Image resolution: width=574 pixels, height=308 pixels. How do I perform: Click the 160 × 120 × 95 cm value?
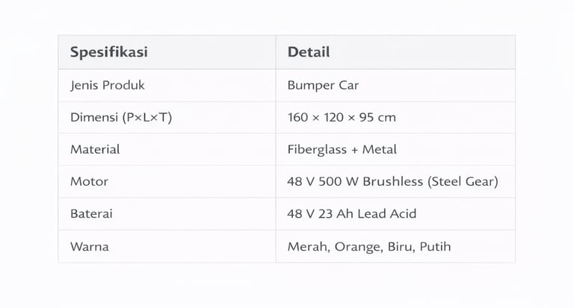pyautogui.click(x=342, y=117)
